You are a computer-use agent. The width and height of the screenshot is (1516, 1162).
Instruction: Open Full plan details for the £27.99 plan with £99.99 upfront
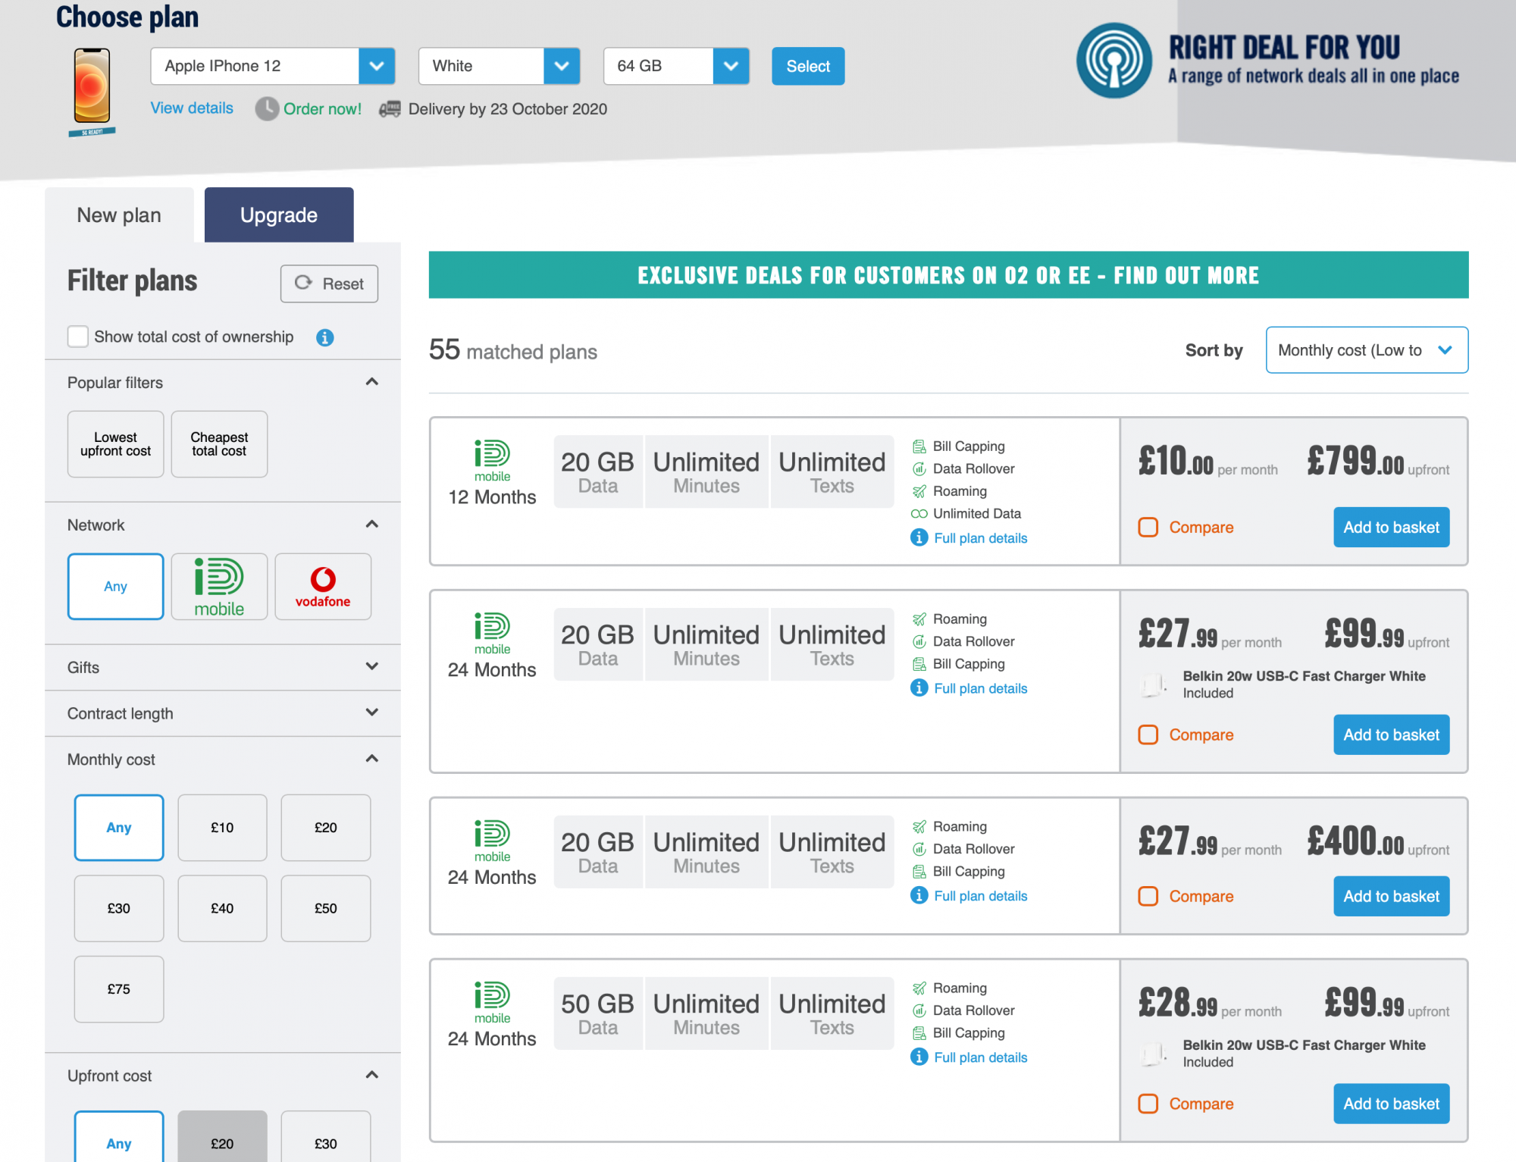pos(980,688)
